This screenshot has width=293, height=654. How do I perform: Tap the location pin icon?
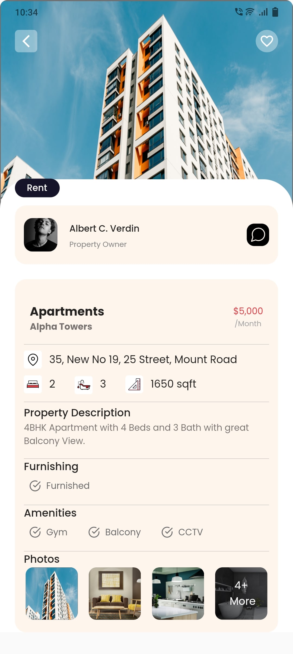[x=33, y=360]
